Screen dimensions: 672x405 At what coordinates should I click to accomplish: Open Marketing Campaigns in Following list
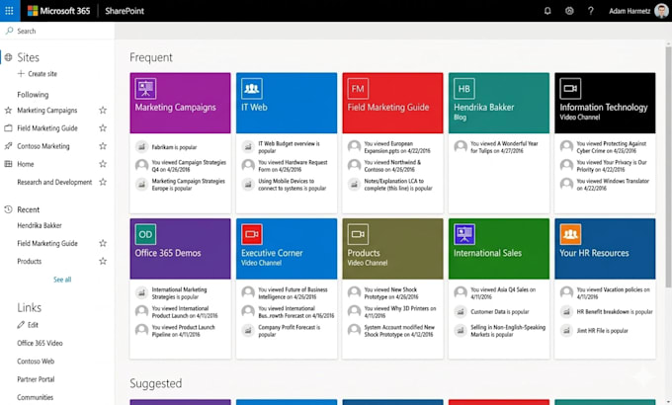47,111
